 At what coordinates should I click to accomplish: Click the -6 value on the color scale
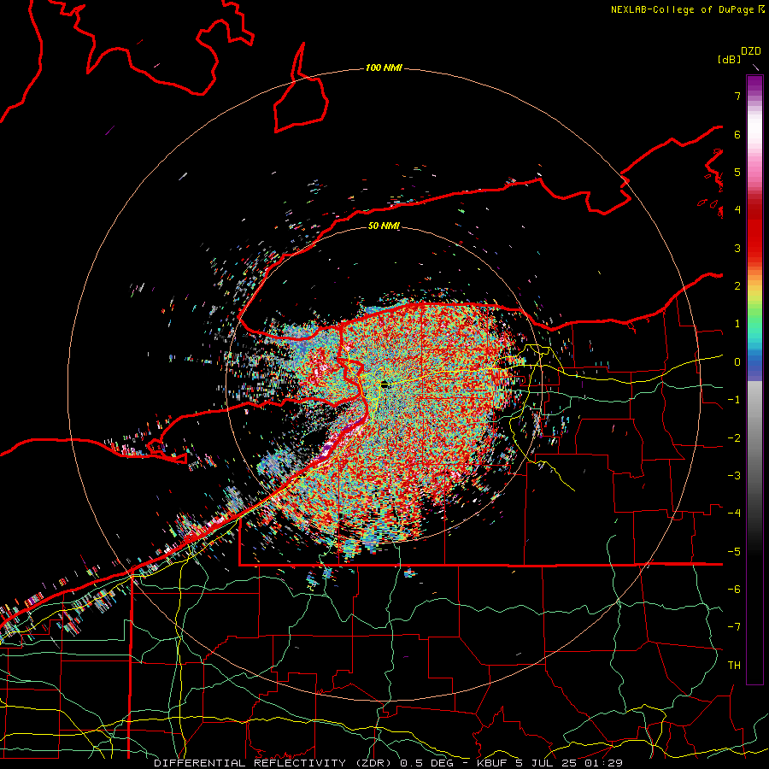pos(734,590)
